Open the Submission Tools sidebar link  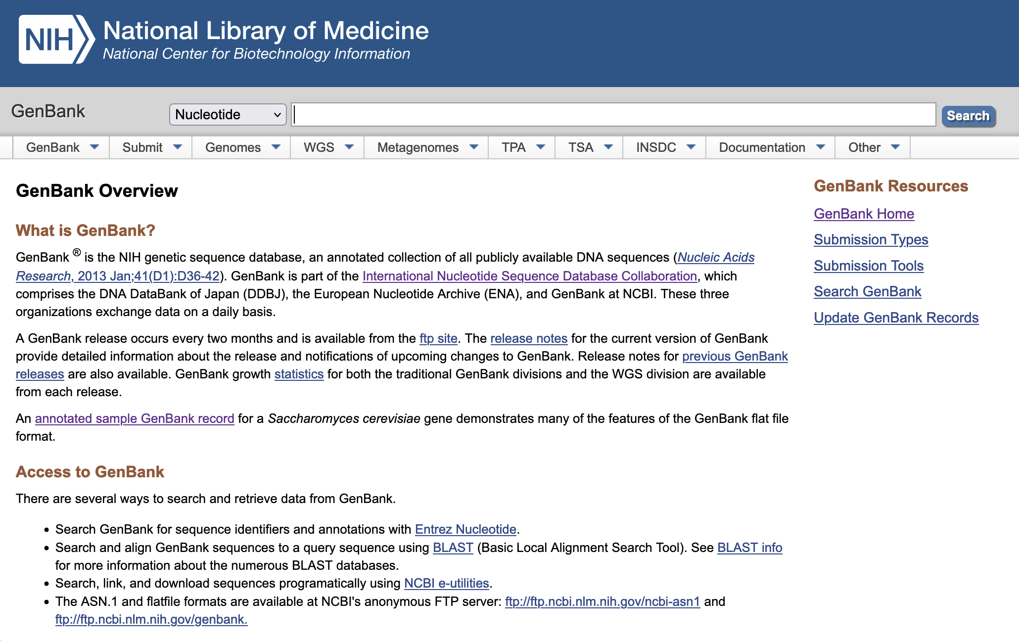pyautogui.click(x=869, y=266)
